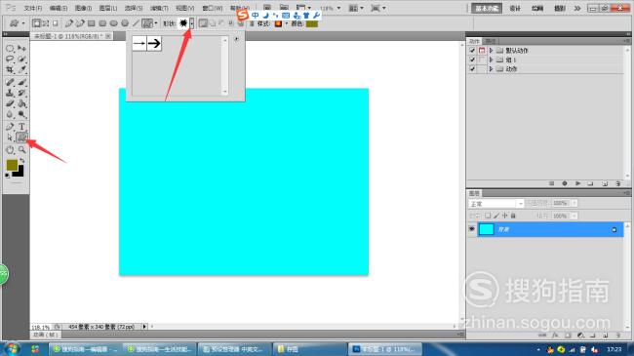The height and width of the screenshot is (356, 634).
Task: Select the Hand tool
Action: click(x=10, y=149)
